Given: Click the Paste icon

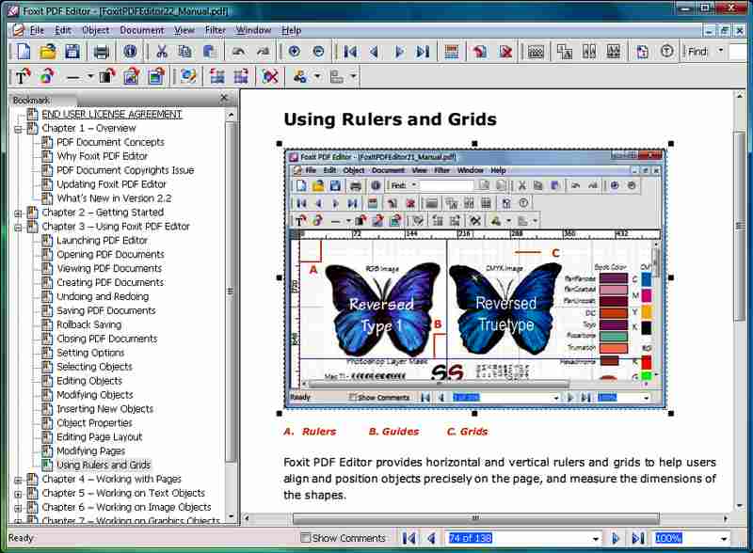Looking at the screenshot, I should coord(209,52).
